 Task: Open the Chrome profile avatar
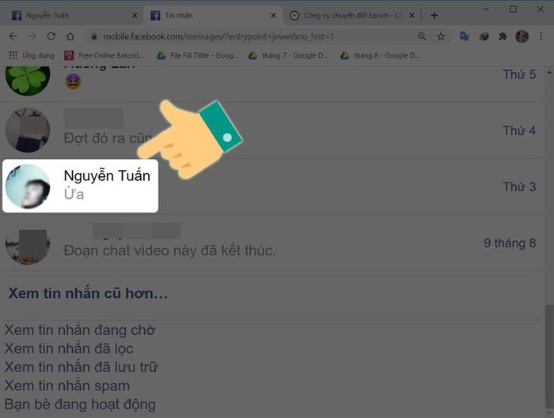tap(522, 36)
